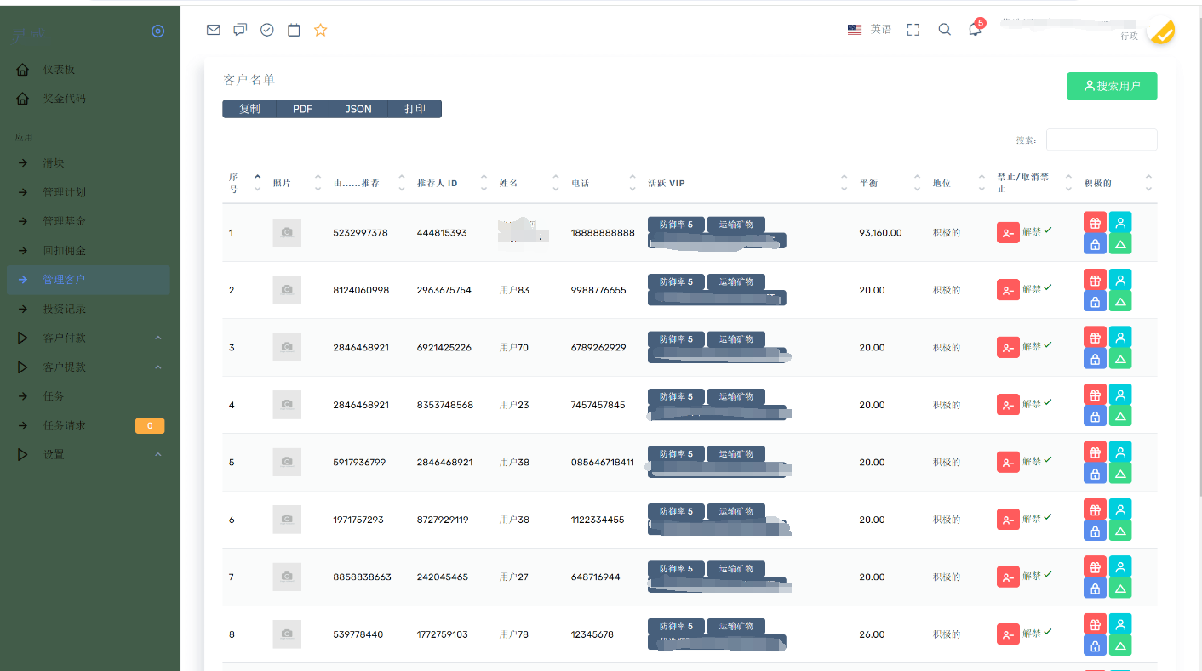Open 仪表板 in the sidebar

tap(60, 70)
